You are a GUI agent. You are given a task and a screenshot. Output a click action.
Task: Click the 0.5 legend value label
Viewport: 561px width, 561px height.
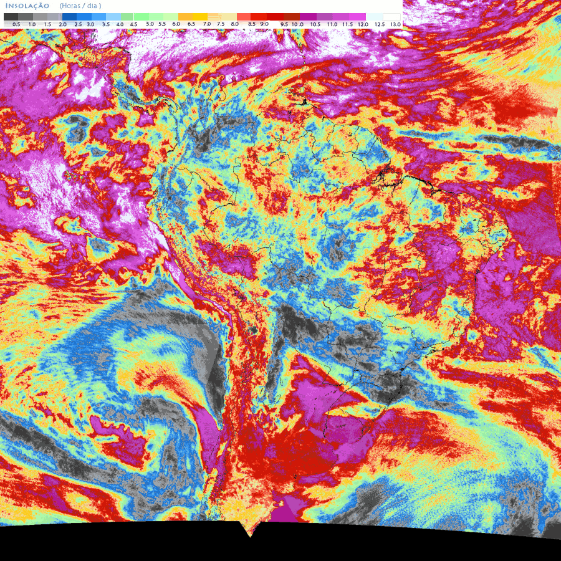point(16,24)
